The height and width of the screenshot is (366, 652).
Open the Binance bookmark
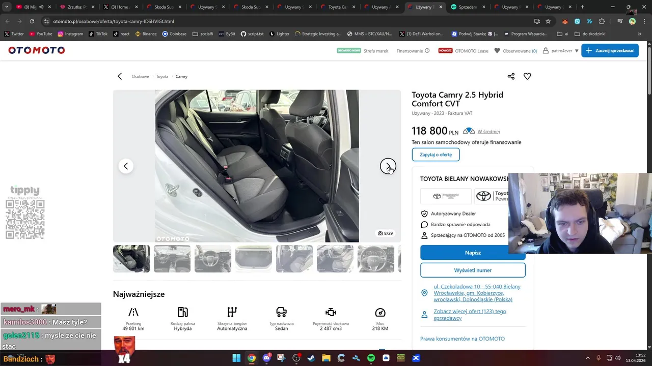pos(146,34)
